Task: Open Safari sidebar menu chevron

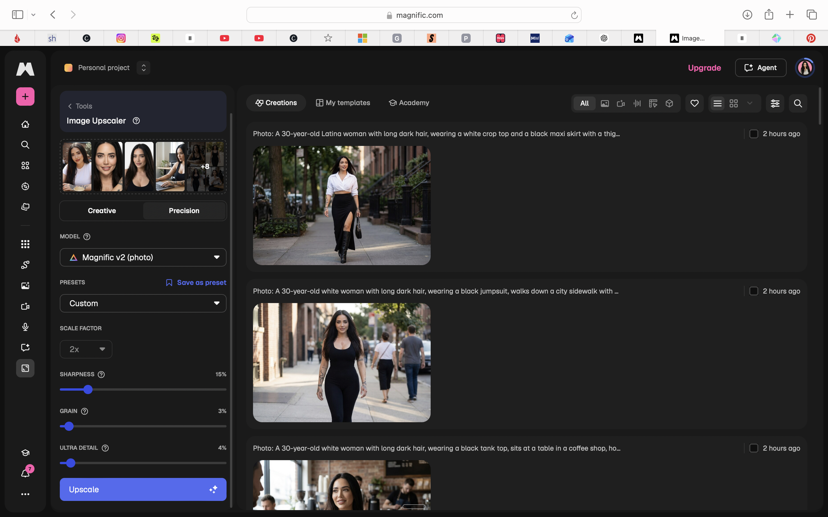Action: point(33,15)
